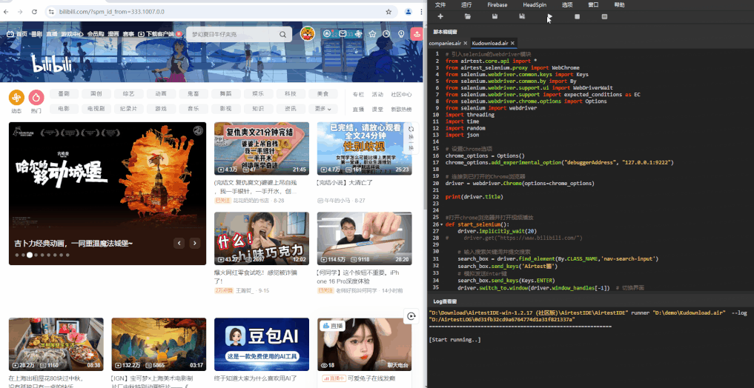
Task: Open the report icon next to stop
Action: pyautogui.click(x=604, y=17)
